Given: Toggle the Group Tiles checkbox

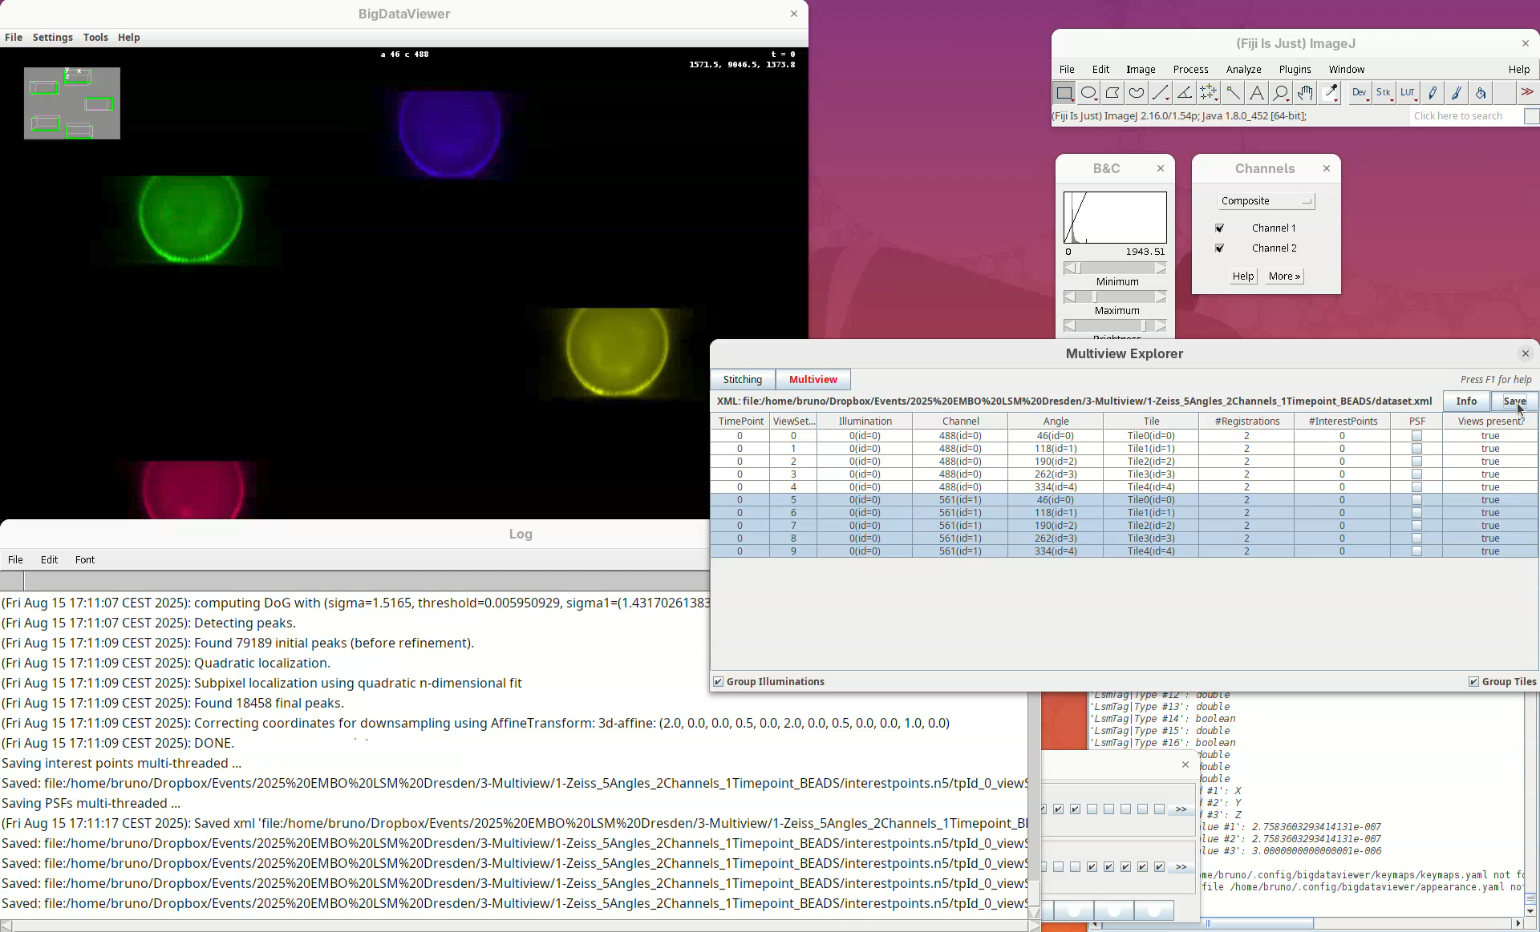Looking at the screenshot, I should coord(1473,682).
